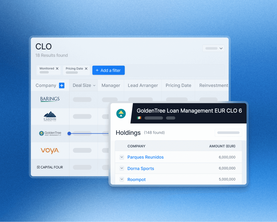The width and height of the screenshot is (277, 222).
Task: Select the Canyon Partners company logo
Action: [x=50, y=116]
